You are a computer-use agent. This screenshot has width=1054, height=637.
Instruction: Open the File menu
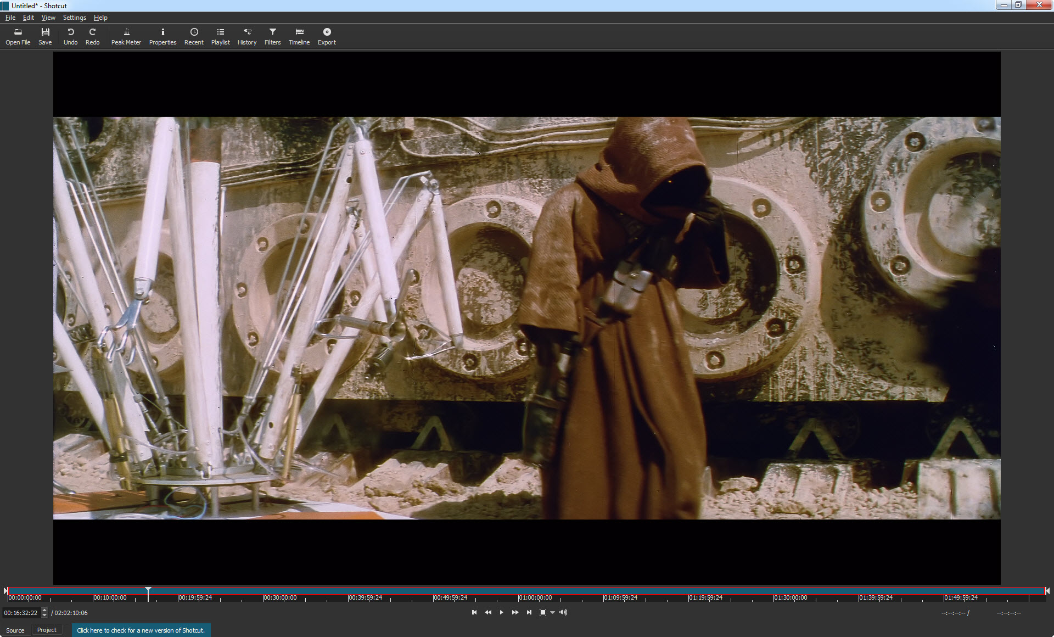(x=10, y=18)
